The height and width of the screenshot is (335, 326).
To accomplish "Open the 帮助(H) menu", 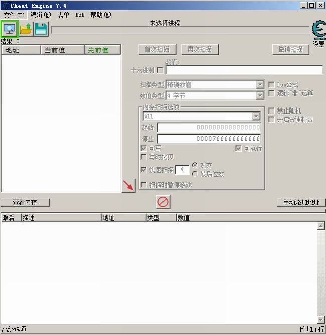I will point(100,15).
